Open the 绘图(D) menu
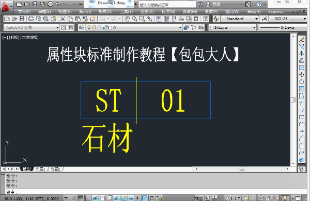Viewport: 310px width, 201px height. (147, 12)
